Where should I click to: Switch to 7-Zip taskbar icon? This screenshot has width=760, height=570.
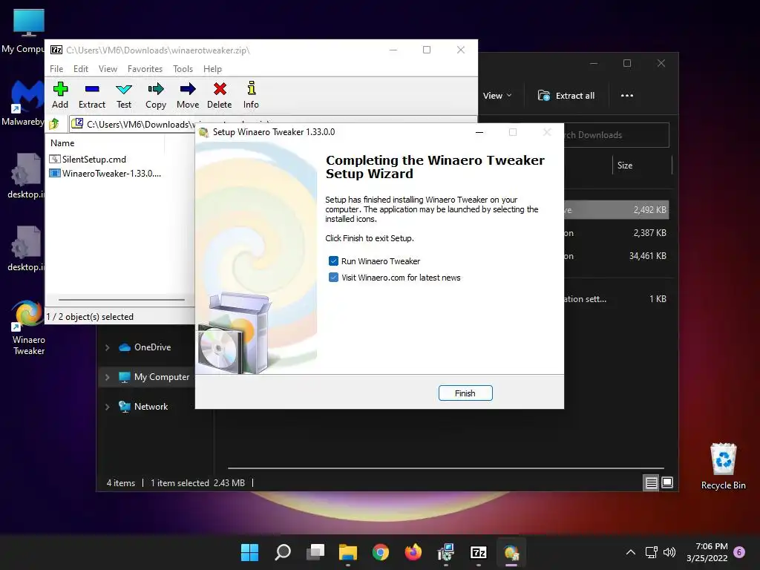click(x=479, y=552)
